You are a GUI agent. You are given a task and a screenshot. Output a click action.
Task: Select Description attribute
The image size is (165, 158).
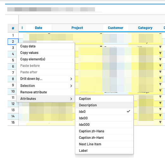click(104, 105)
